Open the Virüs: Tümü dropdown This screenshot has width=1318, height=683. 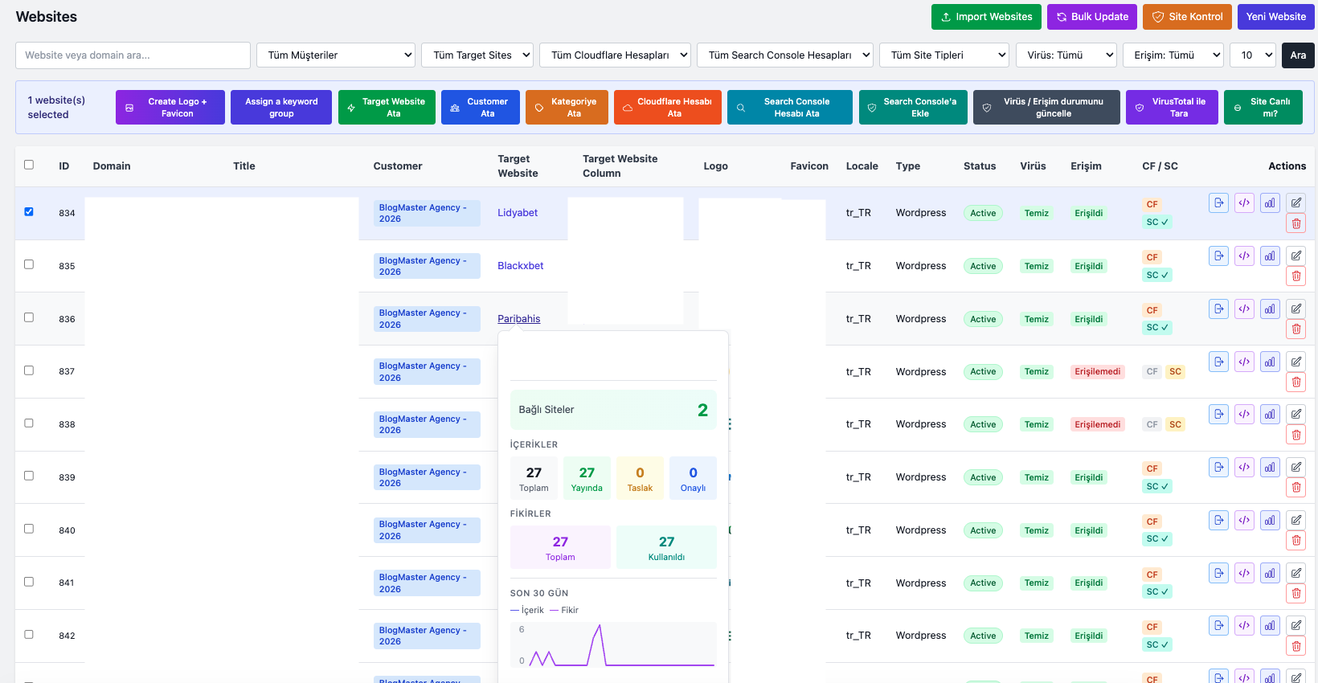(1066, 55)
